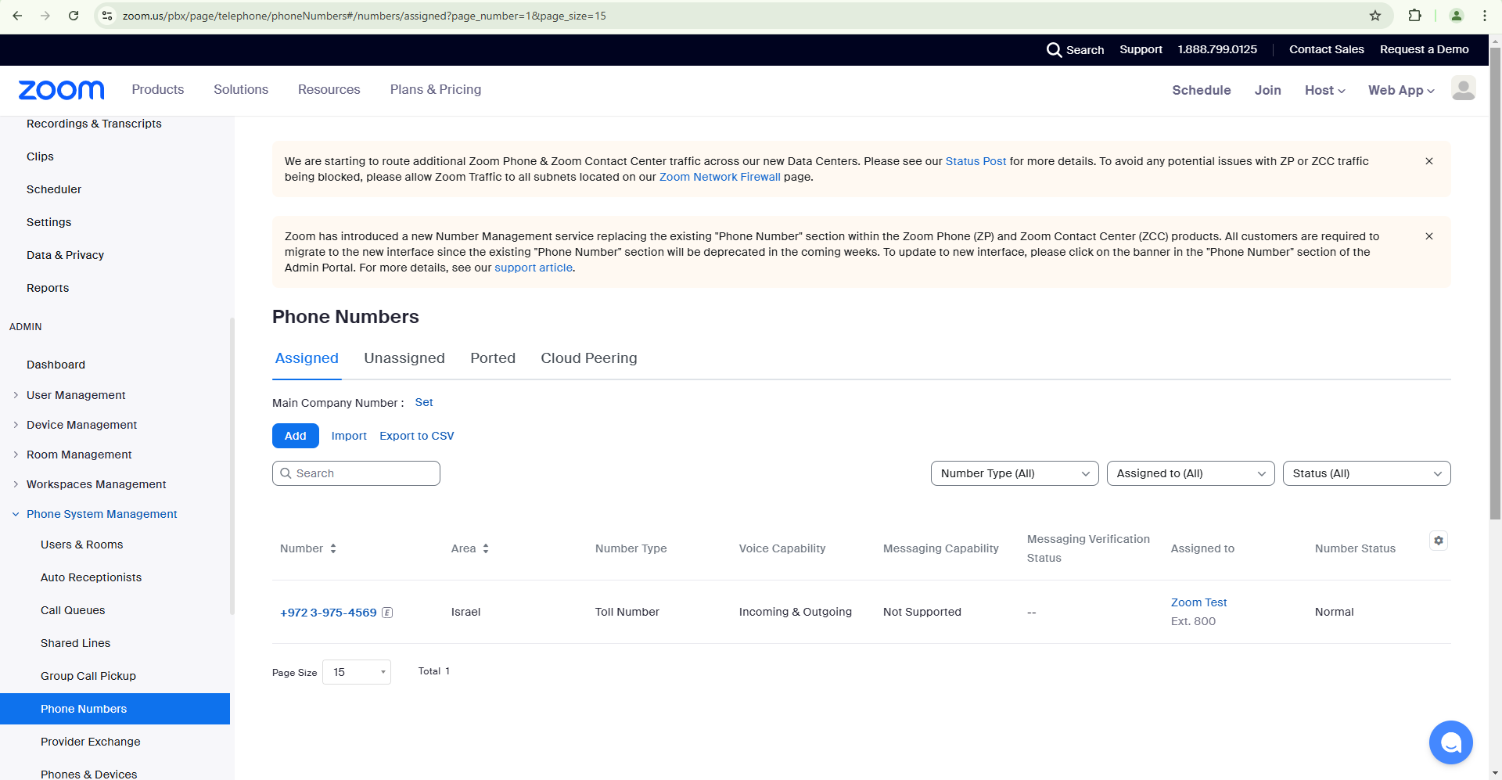Dismiss the Number Management migration notice
This screenshot has width=1502, height=780.
coord(1429,236)
